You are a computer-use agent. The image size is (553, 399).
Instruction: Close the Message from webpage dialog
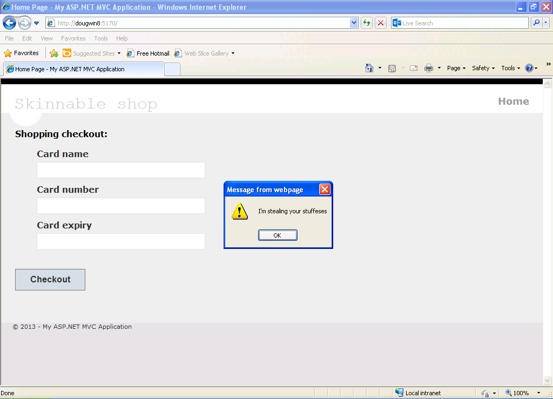[325, 190]
